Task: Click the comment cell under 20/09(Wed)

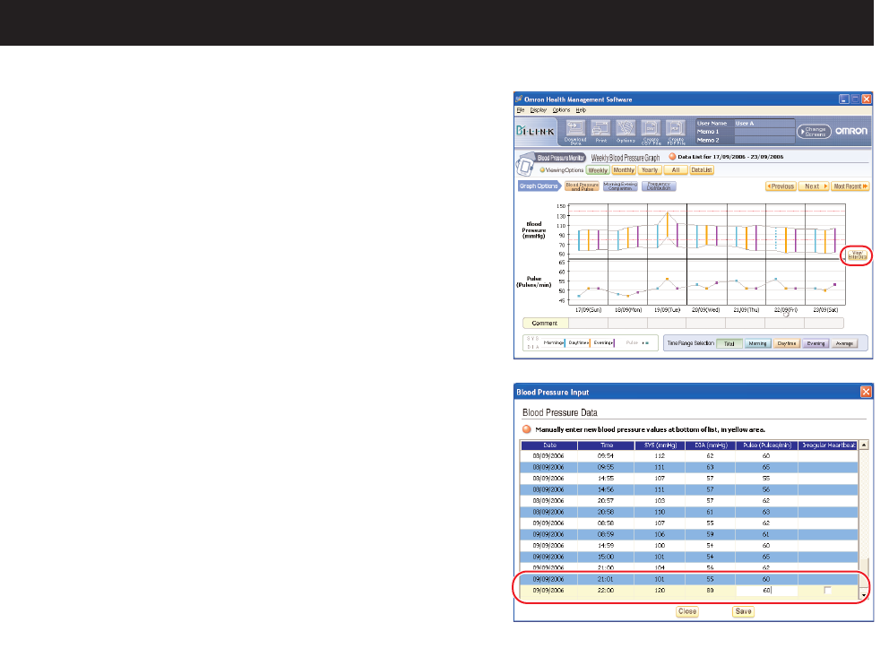Action: [x=706, y=323]
